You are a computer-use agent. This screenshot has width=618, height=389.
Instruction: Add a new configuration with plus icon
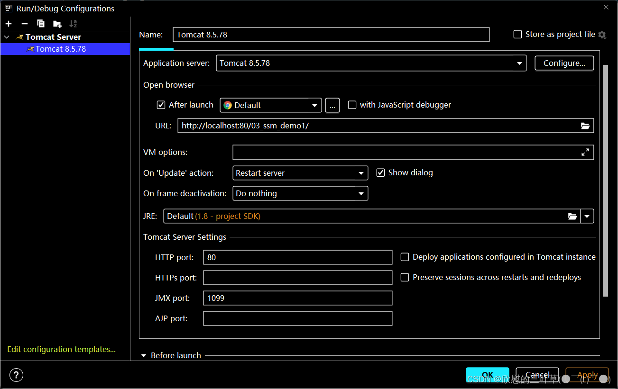click(x=9, y=24)
